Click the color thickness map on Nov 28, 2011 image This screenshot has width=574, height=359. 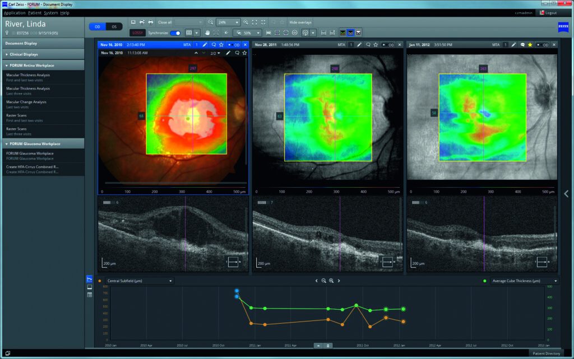click(x=328, y=118)
